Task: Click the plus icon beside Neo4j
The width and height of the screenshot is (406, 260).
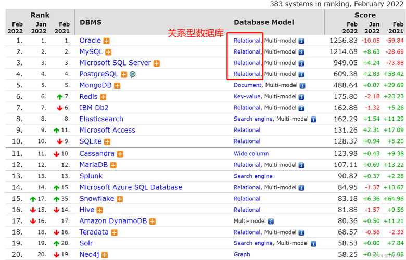Action: 105,255
